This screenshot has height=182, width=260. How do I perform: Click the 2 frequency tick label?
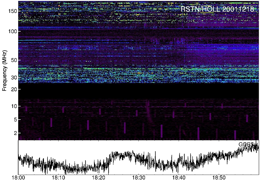coord(15,133)
